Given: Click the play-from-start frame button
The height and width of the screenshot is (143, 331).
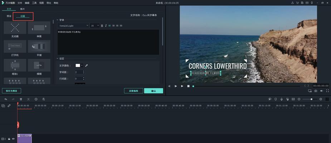Looking at the screenshot, I should [x=176, y=86].
